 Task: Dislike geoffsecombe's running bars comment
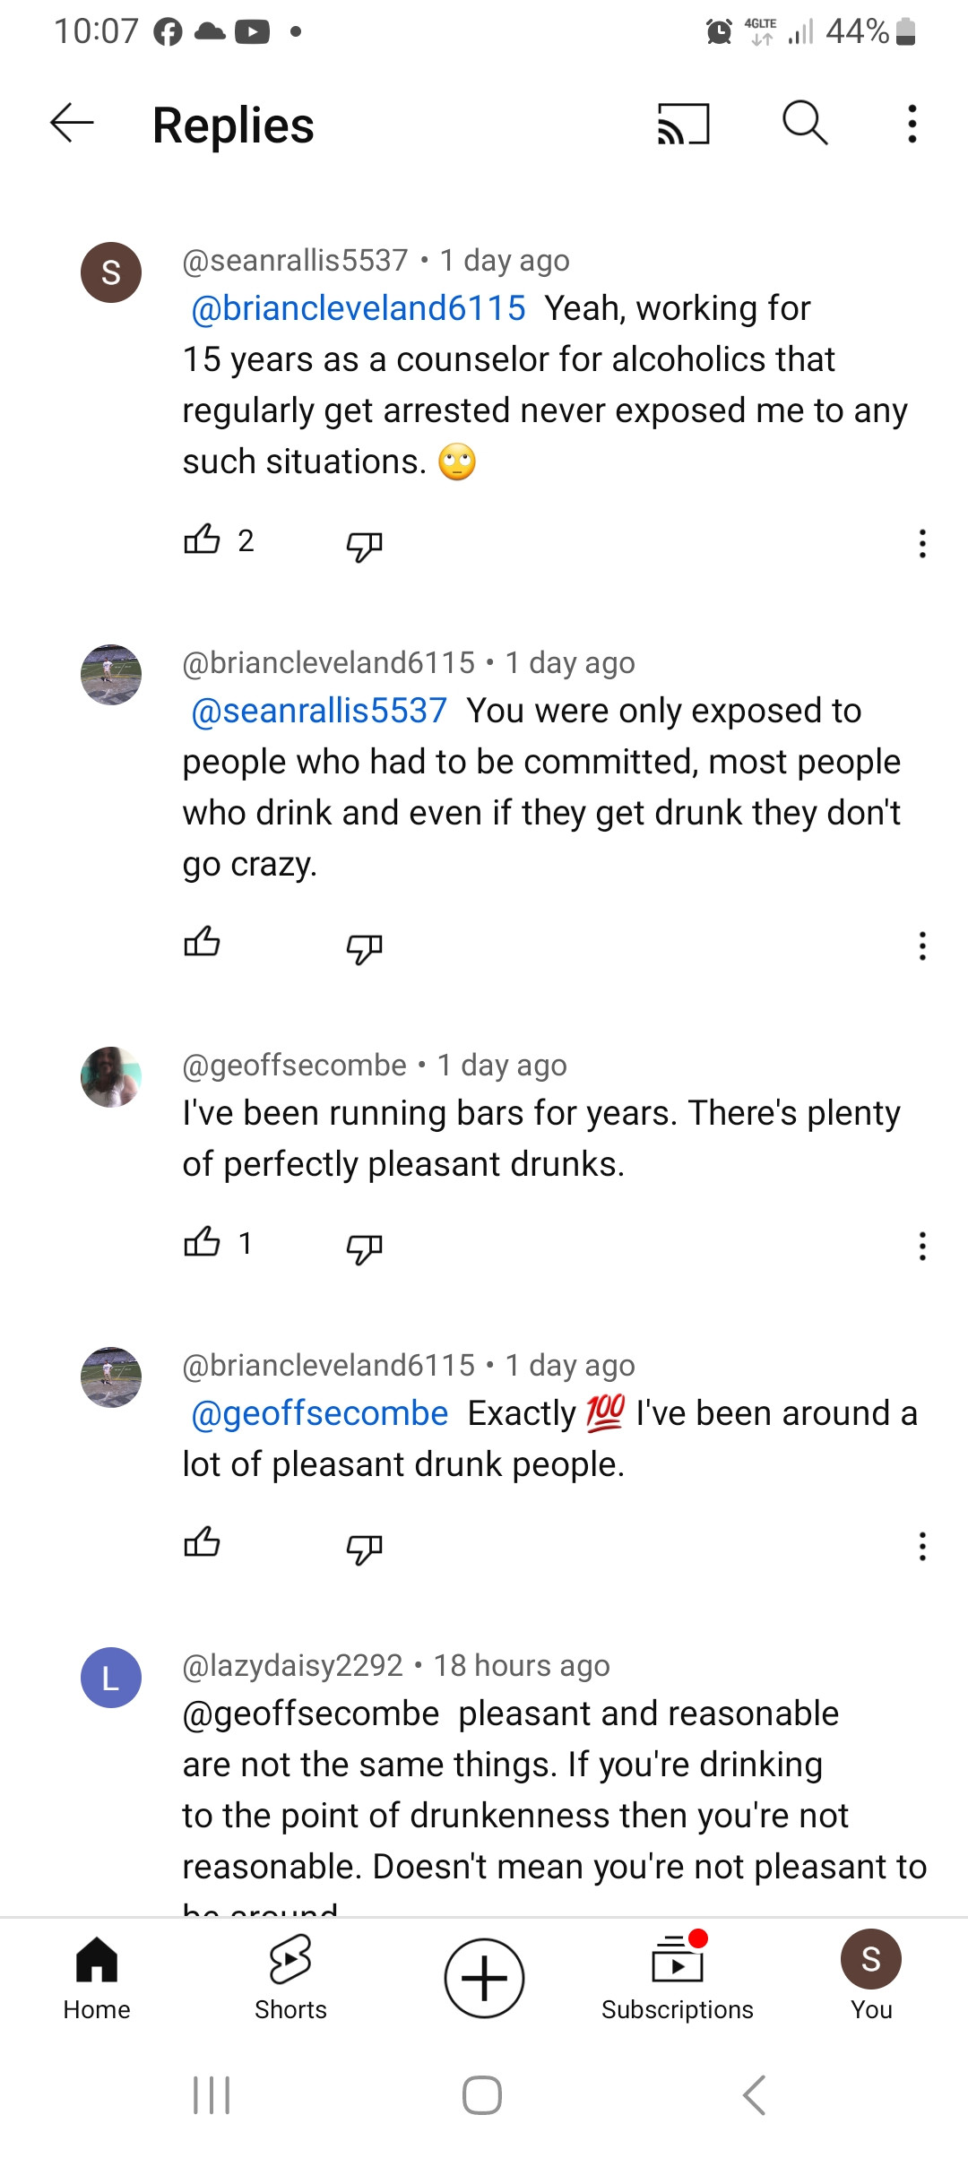(x=364, y=1247)
